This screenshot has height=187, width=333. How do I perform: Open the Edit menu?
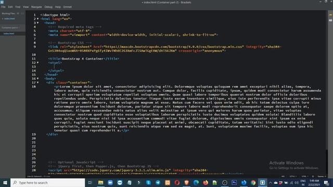point(10,7)
